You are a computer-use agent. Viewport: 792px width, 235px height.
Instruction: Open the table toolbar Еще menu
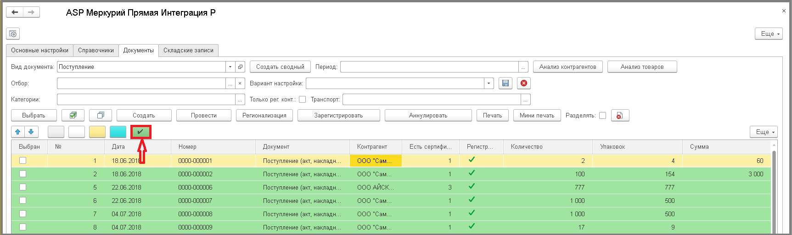764,132
